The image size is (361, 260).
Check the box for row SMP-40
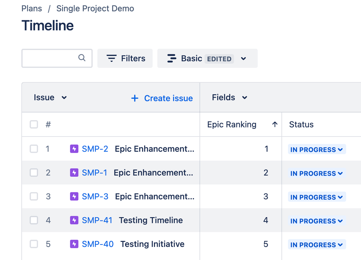point(34,244)
